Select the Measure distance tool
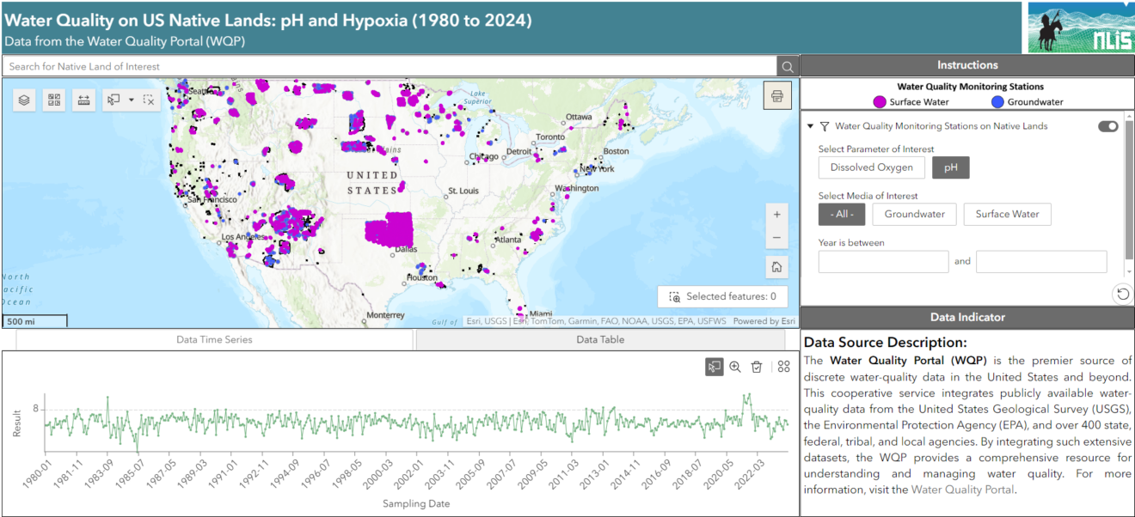 pyautogui.click(x=83, y=100)
